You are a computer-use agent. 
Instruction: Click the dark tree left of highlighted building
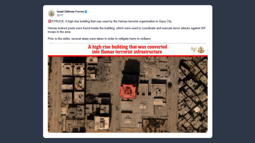pyautogui.click(x=90, y=99)
